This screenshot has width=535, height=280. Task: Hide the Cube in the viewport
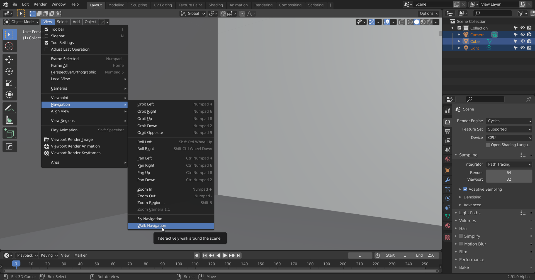click(x=522, y=41)
